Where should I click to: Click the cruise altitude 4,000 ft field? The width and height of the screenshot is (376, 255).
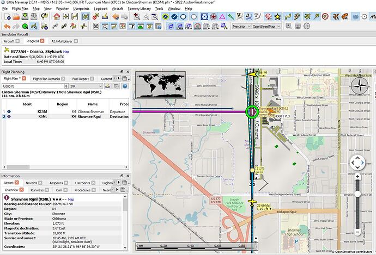(x=33, y=86)
